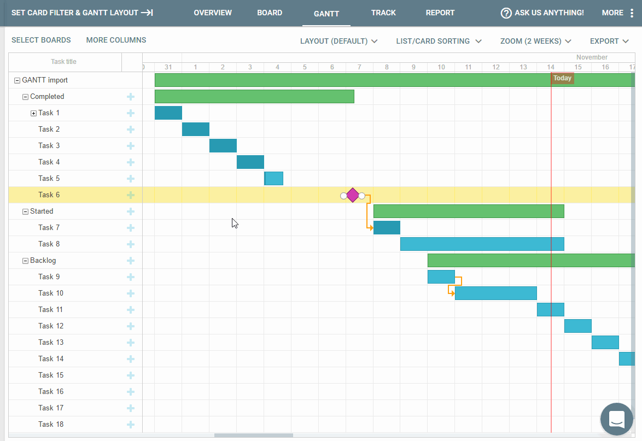The image size is (642, 441).
Task: Click the Today marker flag
Action: pos(563,78)
